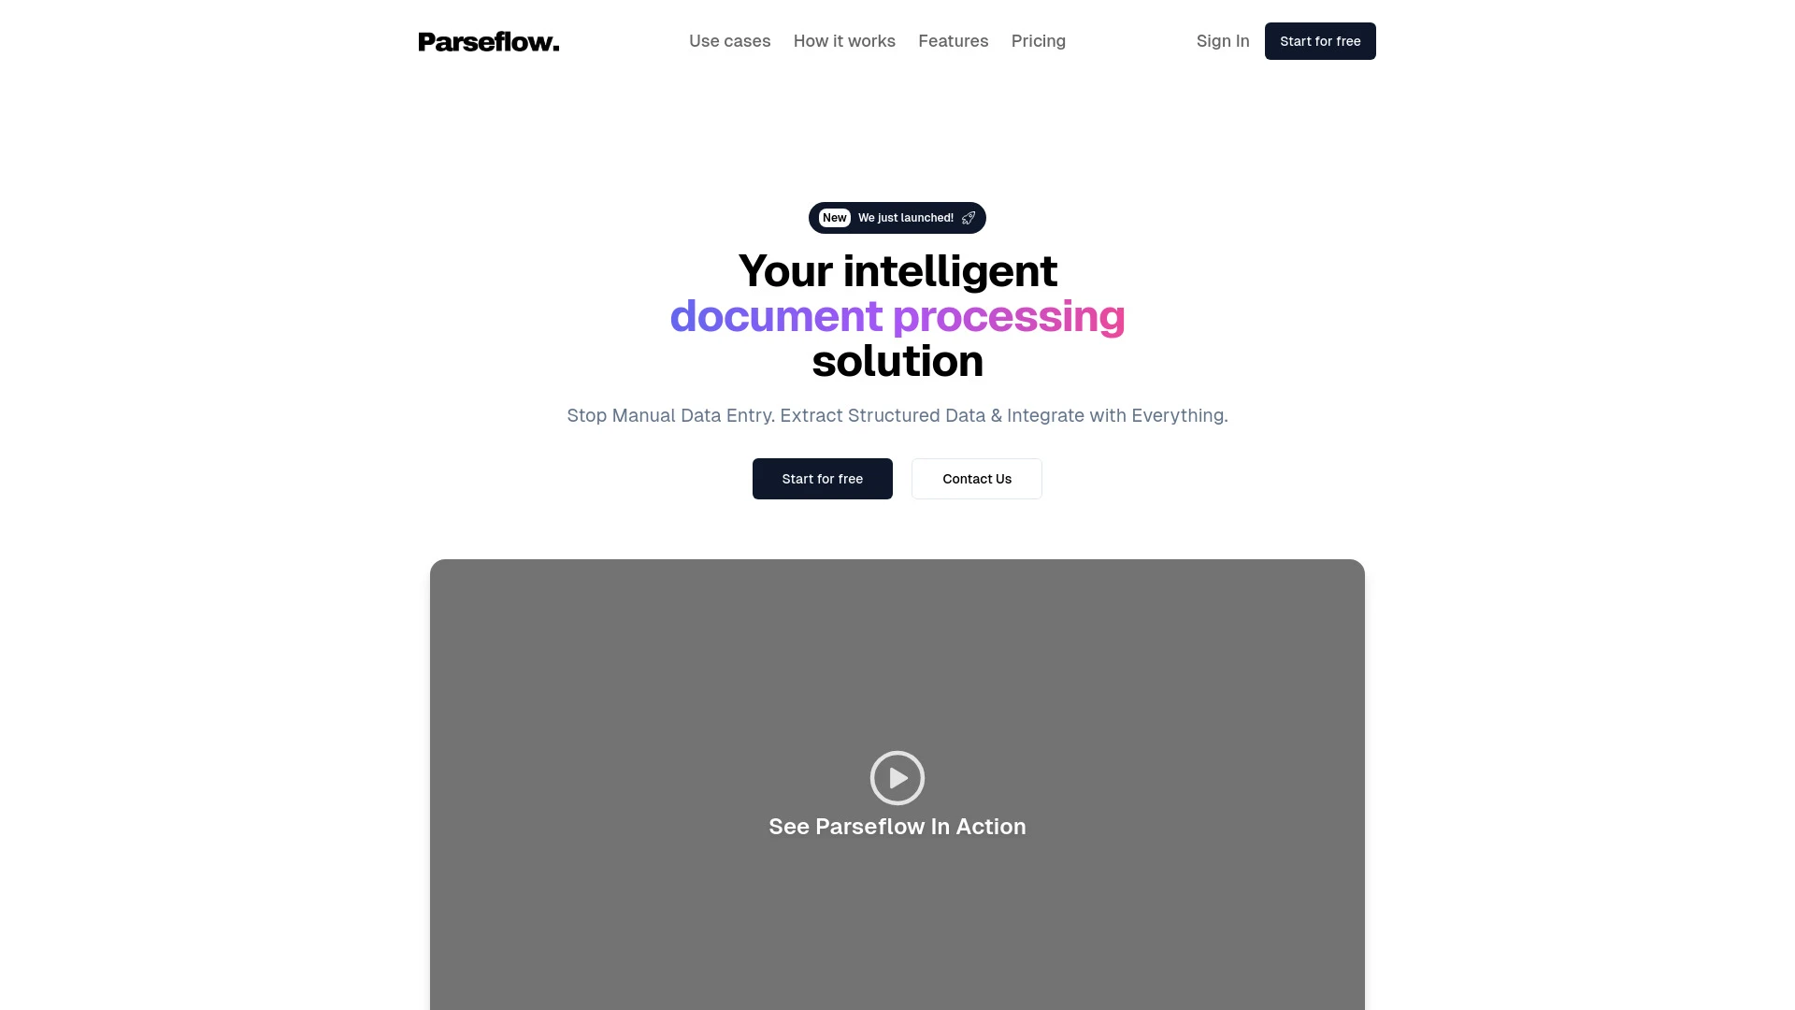Click the 'New' badge on launch announcement
The width and height of the screenshot is (1795, 1010).
(835, 217)
